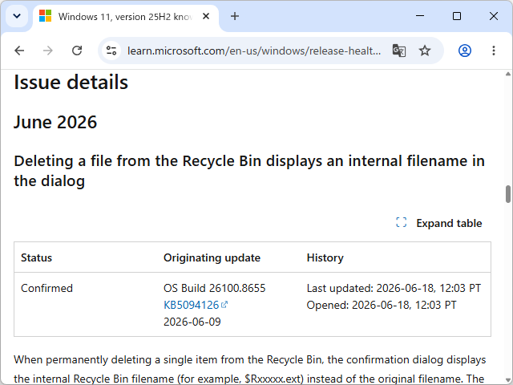
Task: Click the Microsoft logo favicon on tab
Action: pos(45,16)
